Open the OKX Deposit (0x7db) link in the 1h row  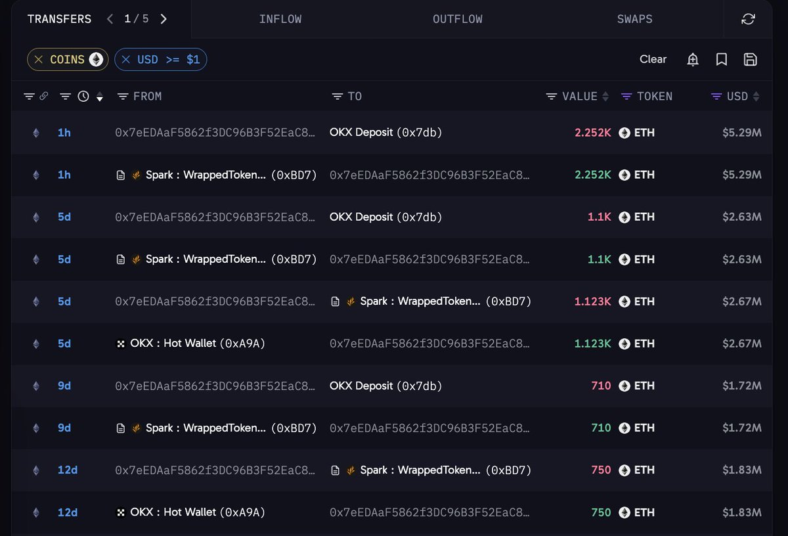coord(385,133)
